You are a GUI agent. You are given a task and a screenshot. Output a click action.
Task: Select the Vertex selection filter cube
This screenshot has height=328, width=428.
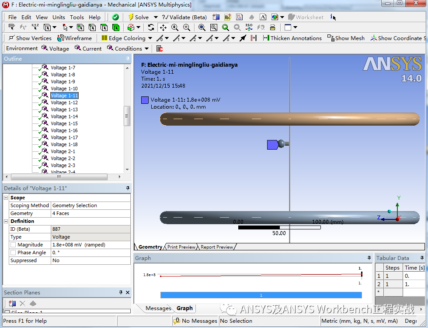80,27
